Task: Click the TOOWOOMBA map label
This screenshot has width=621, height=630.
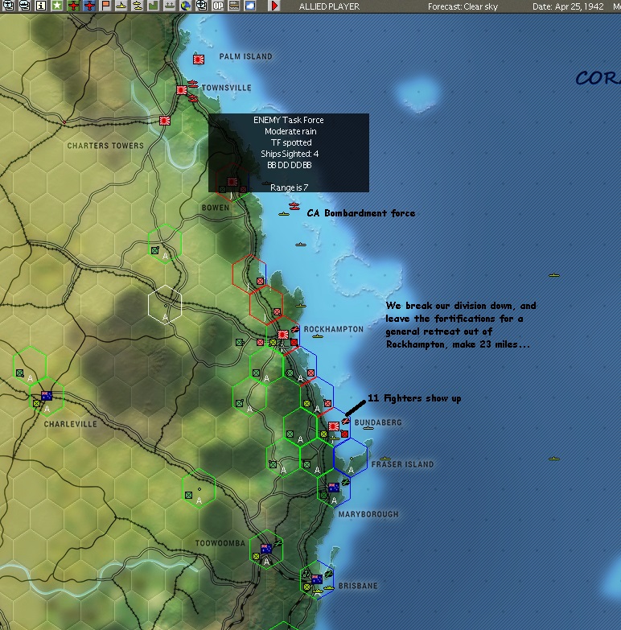Action: pos(220,543)
